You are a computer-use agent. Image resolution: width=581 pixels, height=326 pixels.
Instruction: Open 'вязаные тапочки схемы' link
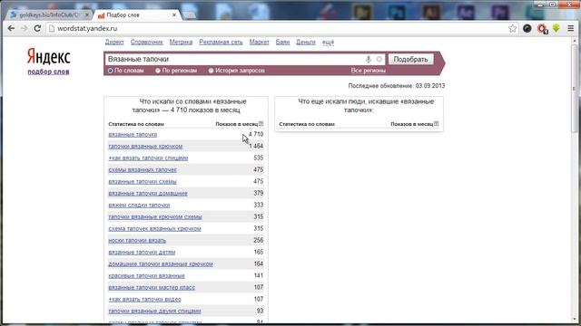pos(143,181)
